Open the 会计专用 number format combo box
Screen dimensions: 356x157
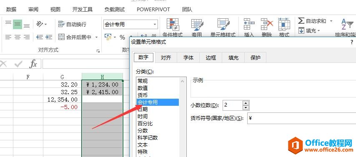pos(130,24)
